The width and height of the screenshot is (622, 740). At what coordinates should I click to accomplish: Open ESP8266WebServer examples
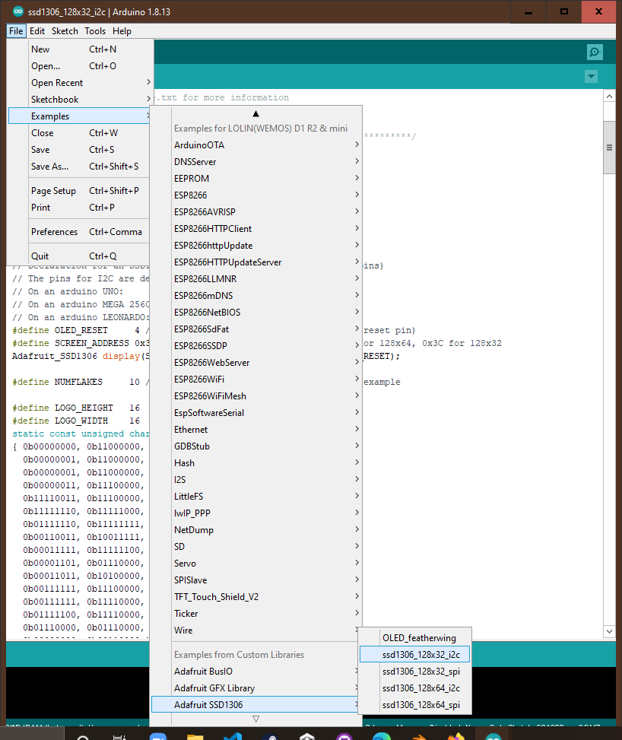256,363
